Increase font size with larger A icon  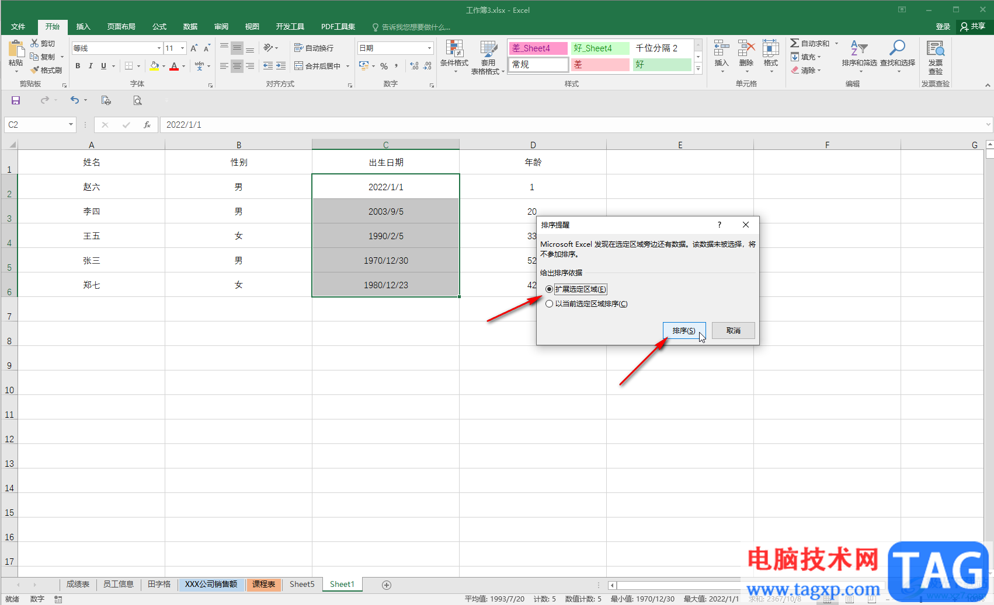coord(194,48)
